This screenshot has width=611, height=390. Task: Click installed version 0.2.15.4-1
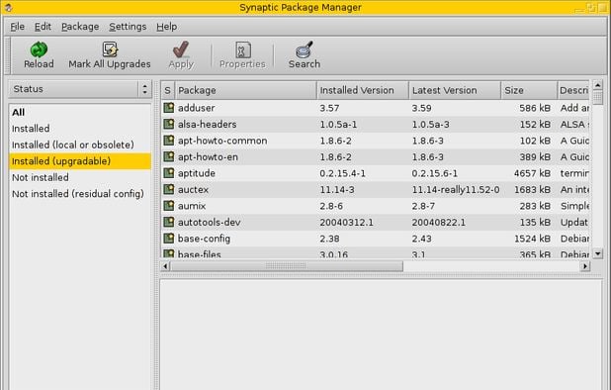[x=342, y=173]
